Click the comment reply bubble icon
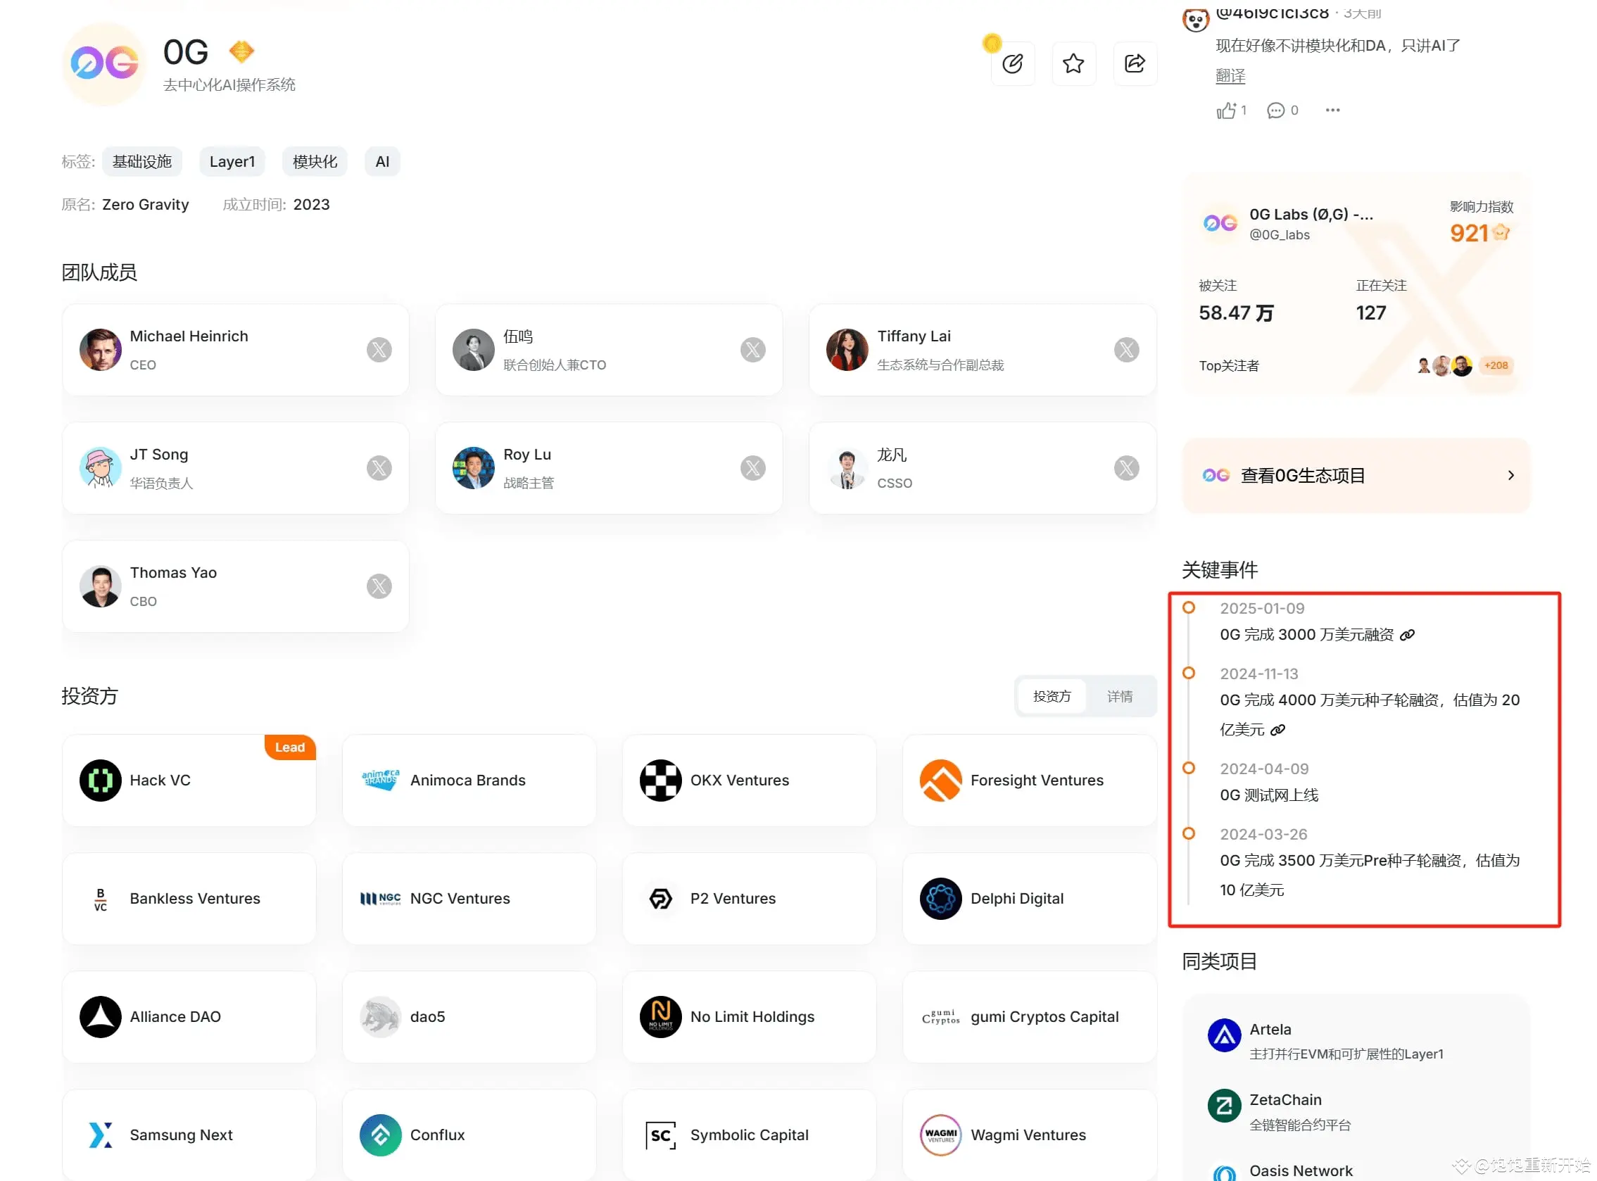This screenshot has width=1597, height=1181. click(x=1275, y=110)
